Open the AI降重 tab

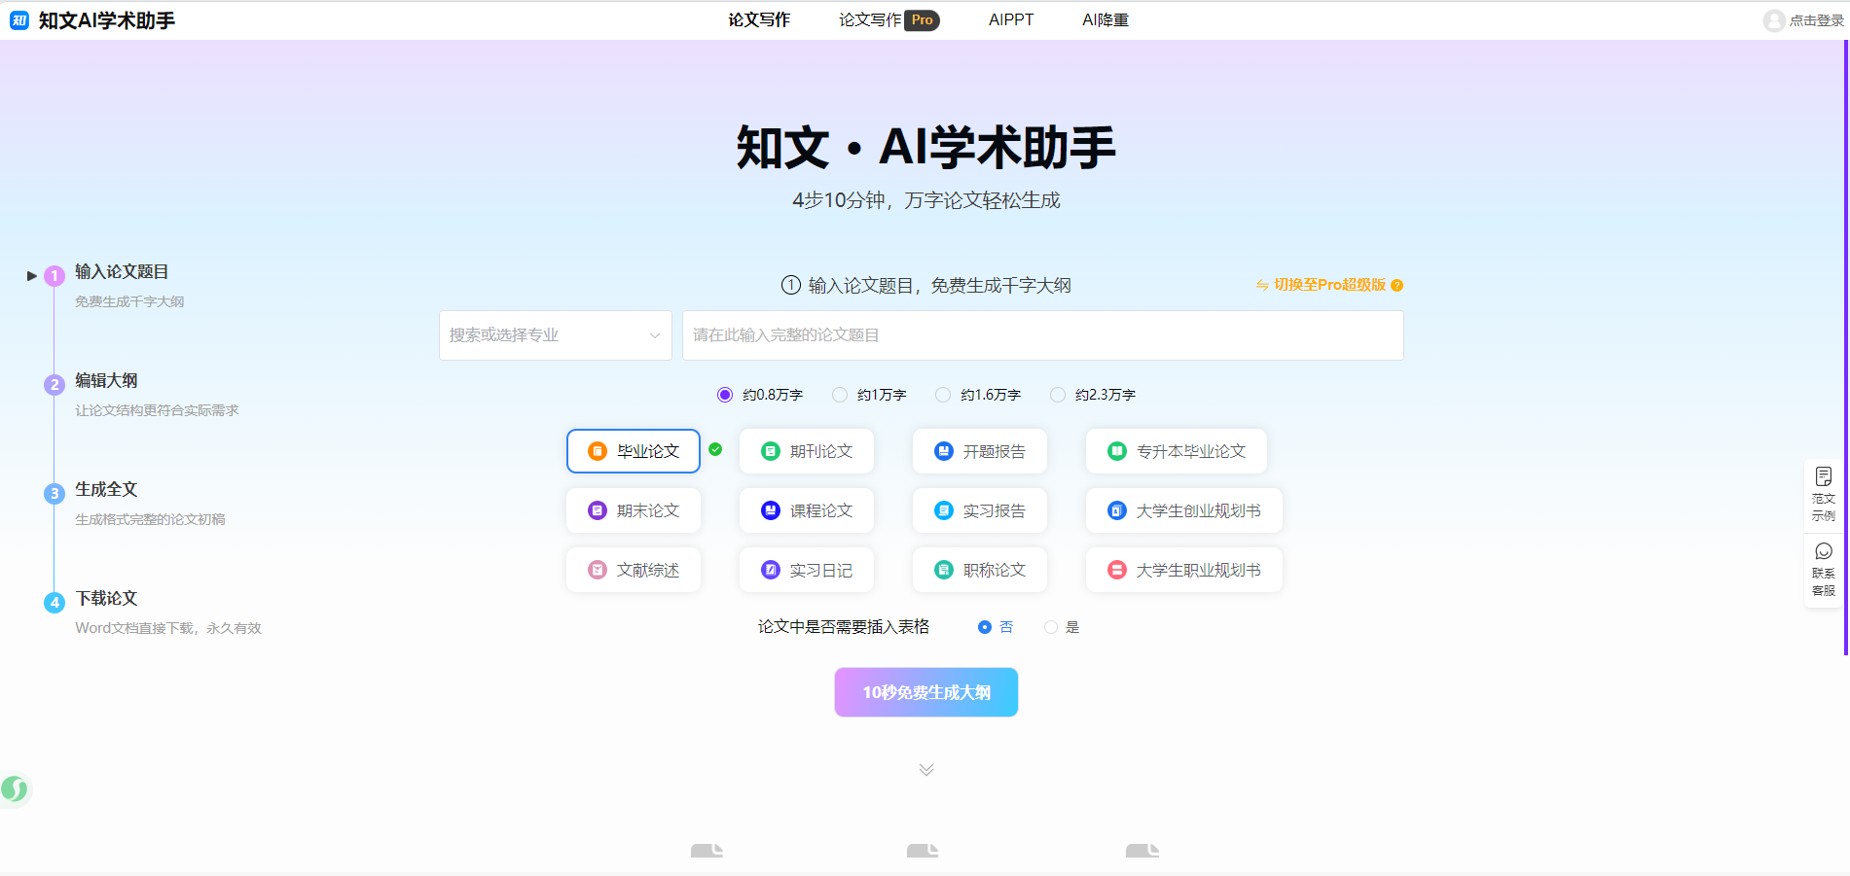point(1105,20)
